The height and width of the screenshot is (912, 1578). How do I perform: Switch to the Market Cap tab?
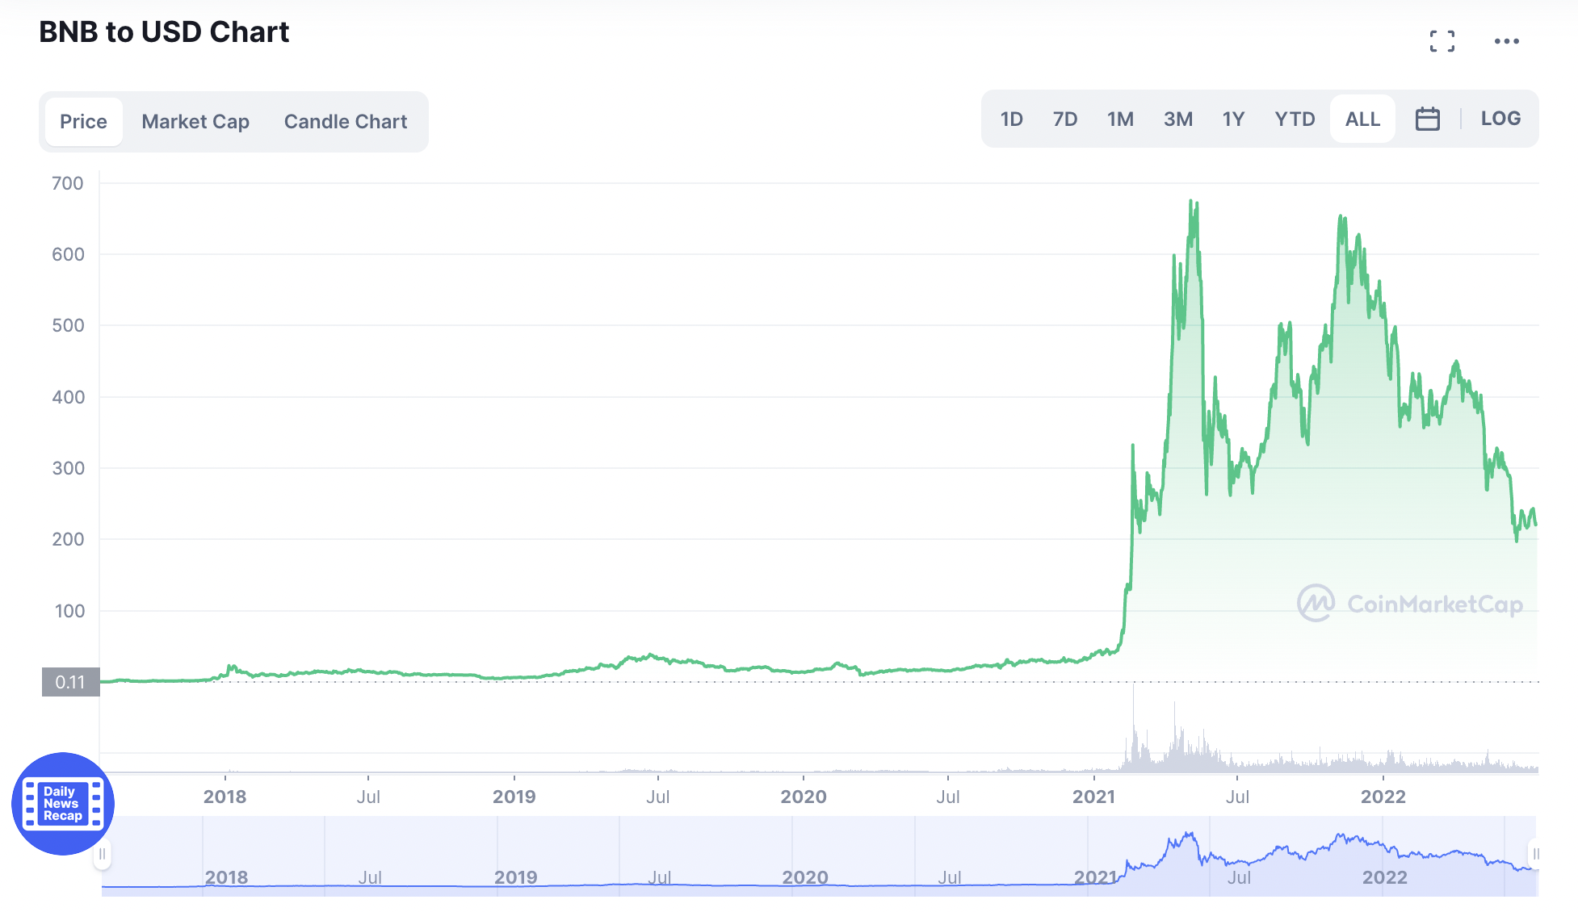(195, 122)
